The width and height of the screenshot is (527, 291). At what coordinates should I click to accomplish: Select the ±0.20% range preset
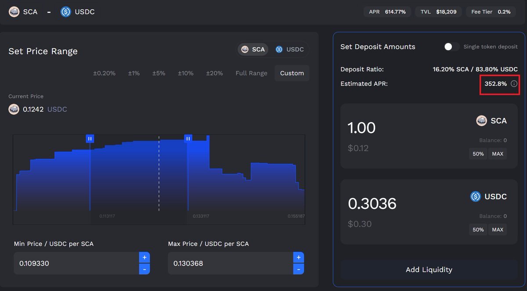click(x=104, y=73)
